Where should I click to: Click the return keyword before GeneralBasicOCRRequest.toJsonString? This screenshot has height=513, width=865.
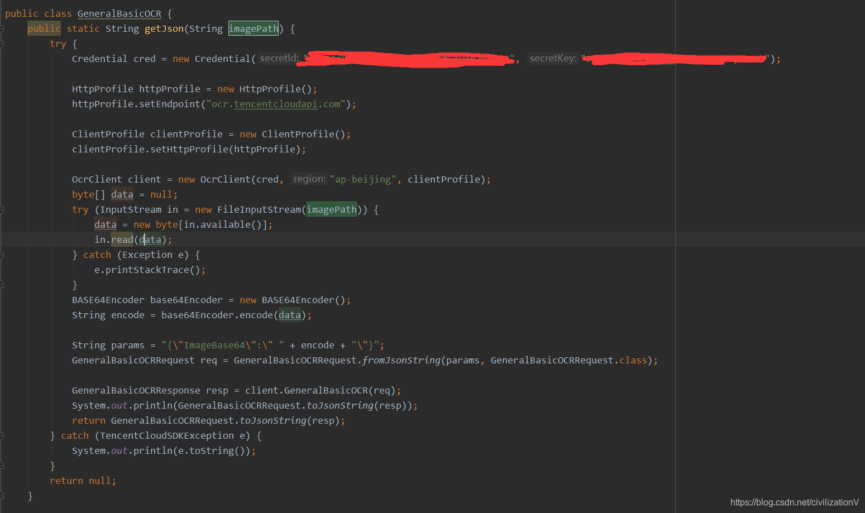click(89, 421)
